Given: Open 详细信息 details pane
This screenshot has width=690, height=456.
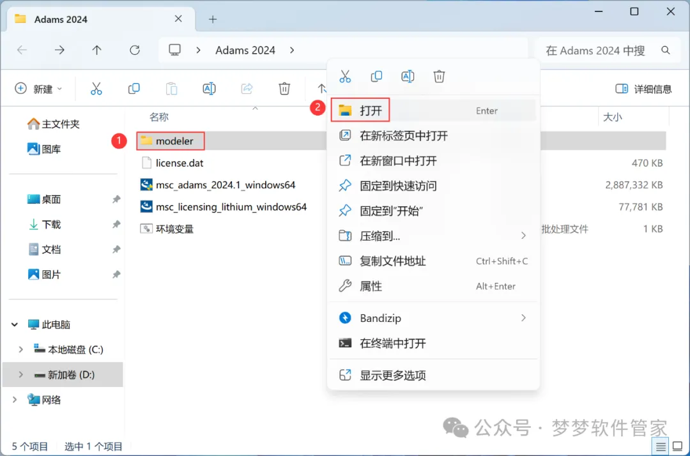Looking at the screenshot, I should point(643,89).
